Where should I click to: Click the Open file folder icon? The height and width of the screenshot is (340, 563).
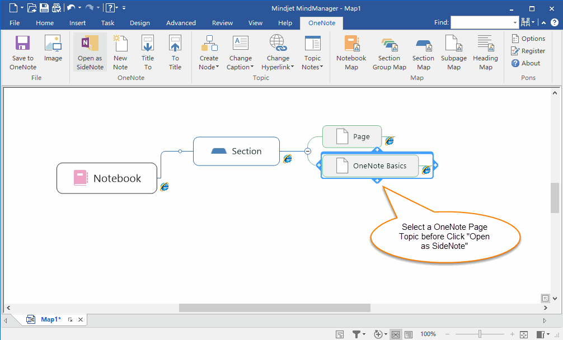[31, 7]
